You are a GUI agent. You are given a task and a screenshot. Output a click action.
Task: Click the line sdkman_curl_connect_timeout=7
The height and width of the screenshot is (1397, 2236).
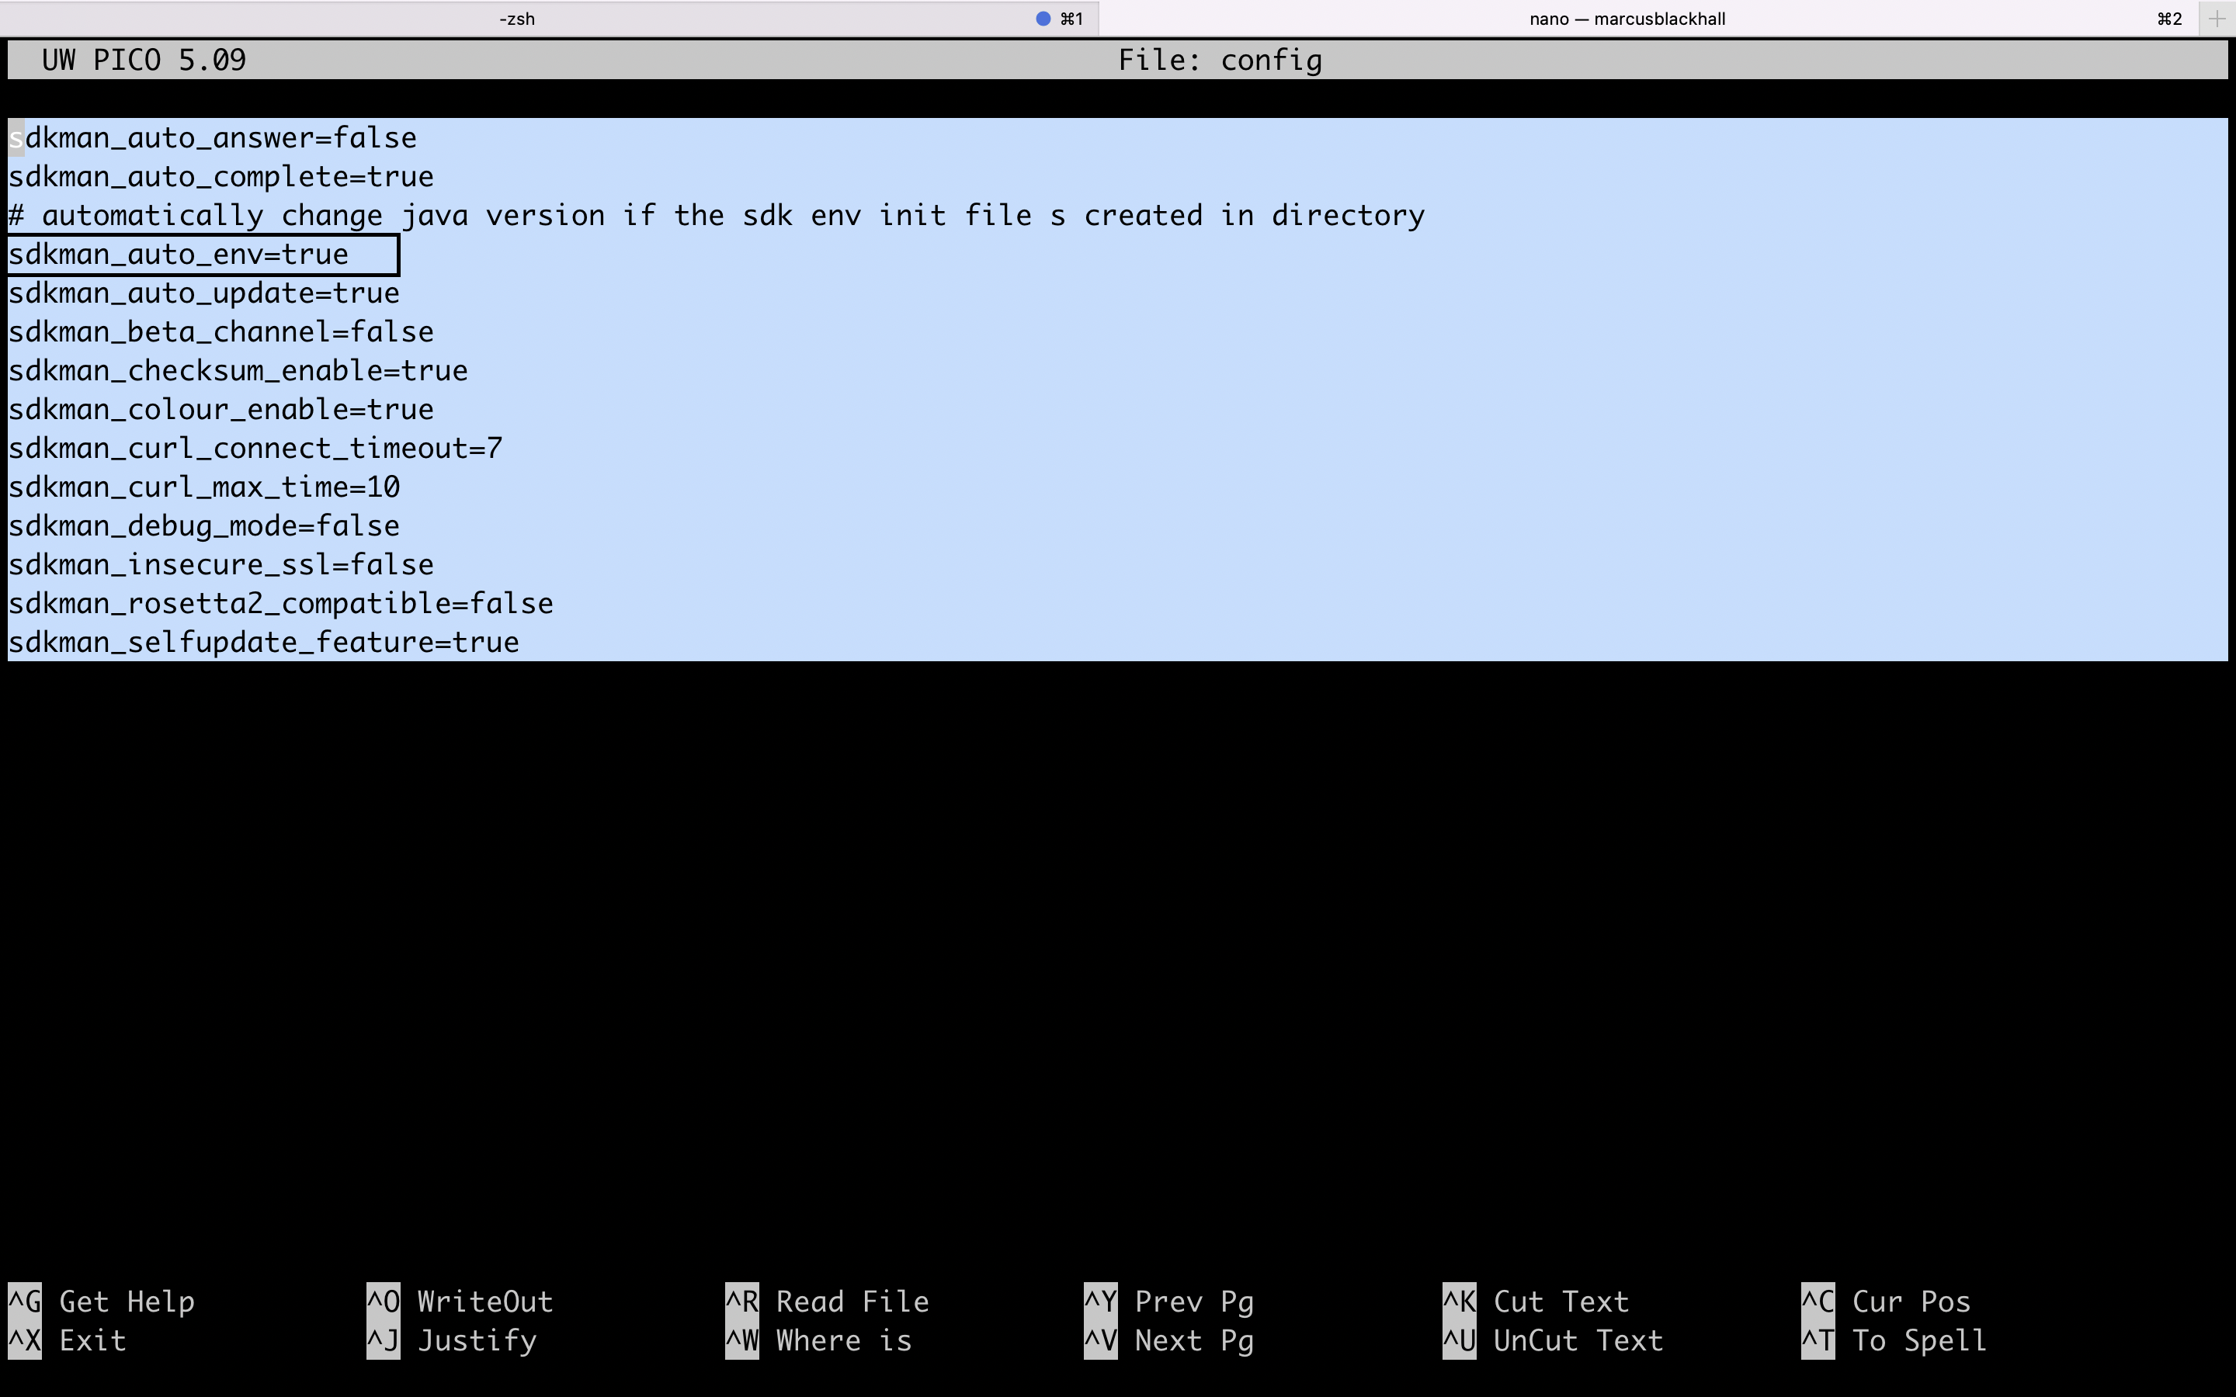[256, 448]
